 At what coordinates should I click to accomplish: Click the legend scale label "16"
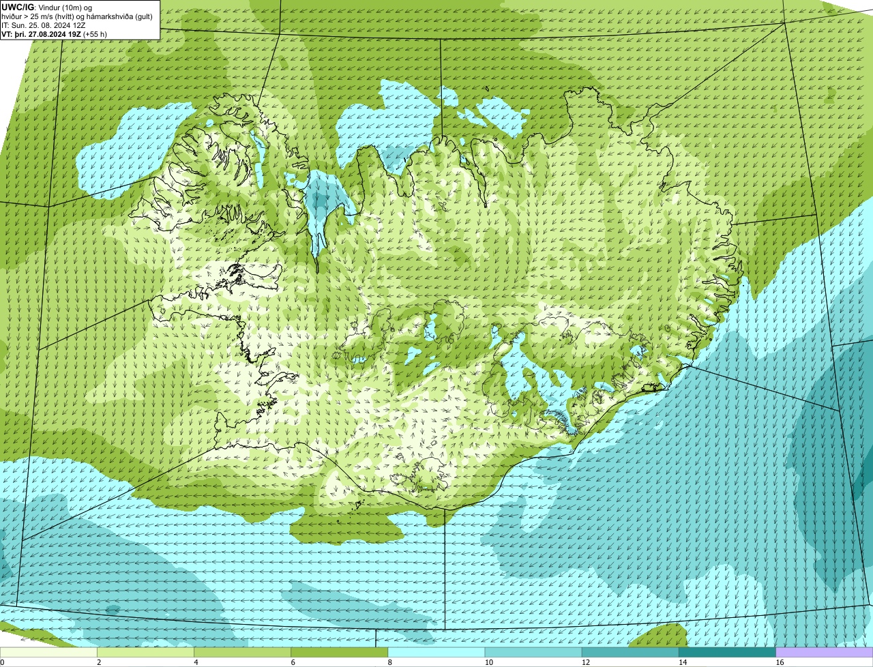[780, 662]
